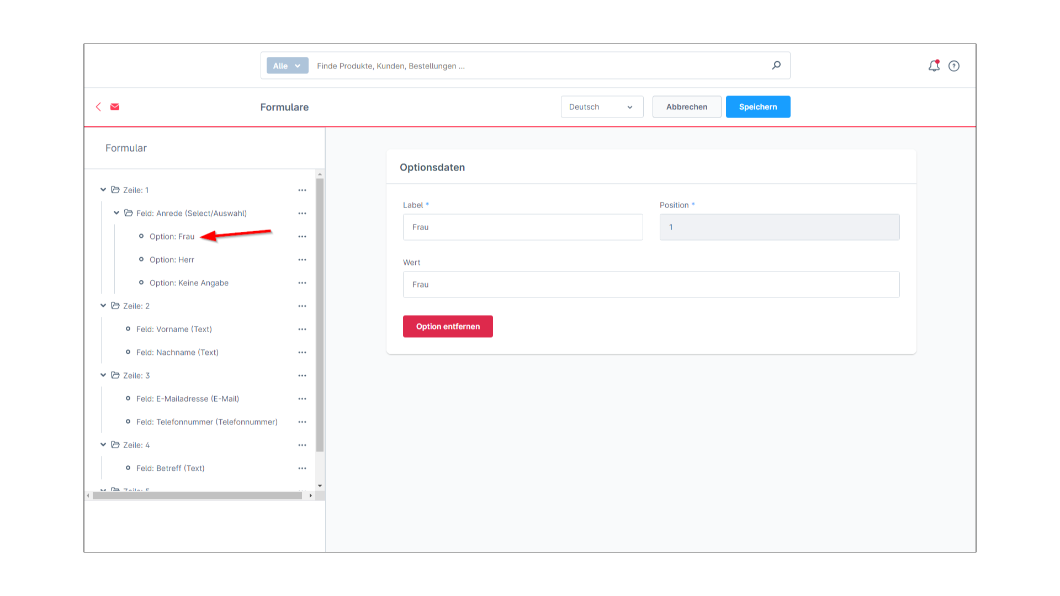Click the Speichern button

(758, 107)
